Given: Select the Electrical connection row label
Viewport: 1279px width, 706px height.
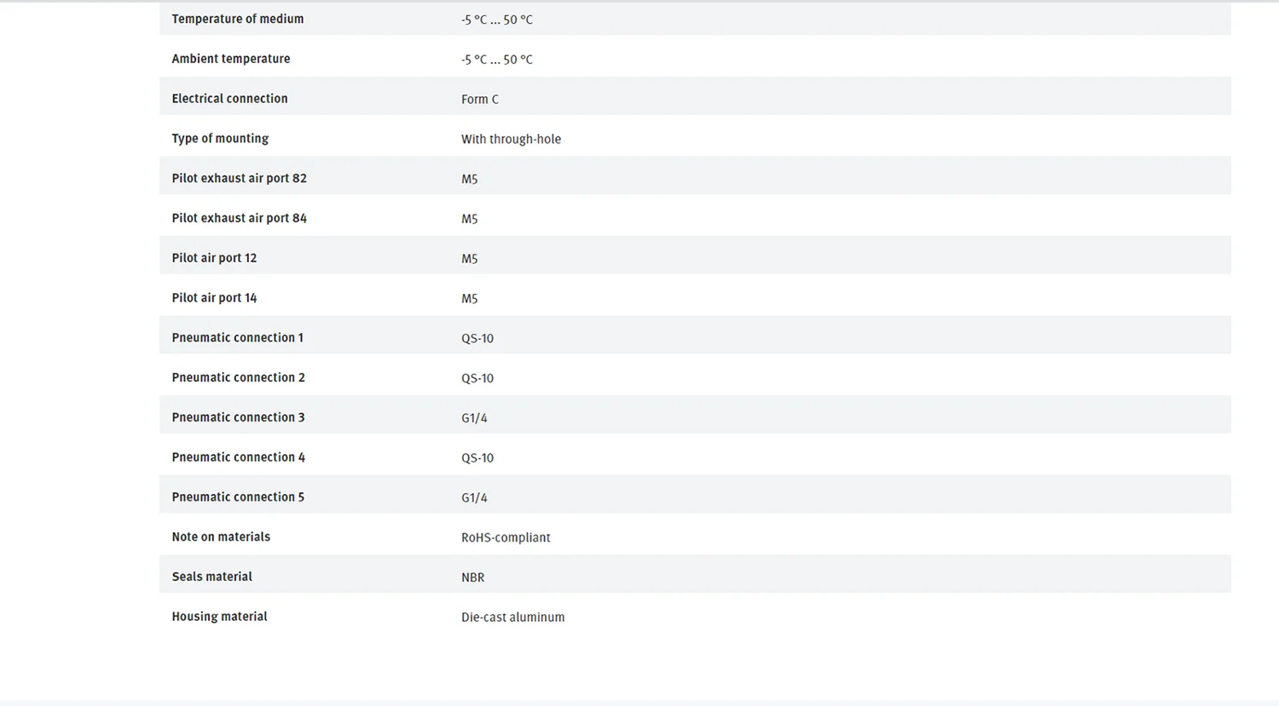Looking at the screenshot, I should click(229, 99).
